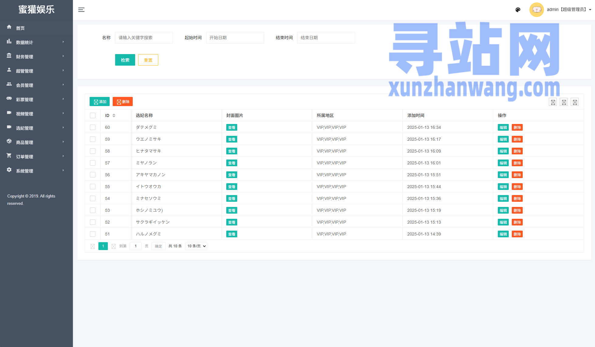595x347 pixels.
Task: Open the 选妃管理 sidebar menu
Action: pyautogui.click(x=25, y=128)
